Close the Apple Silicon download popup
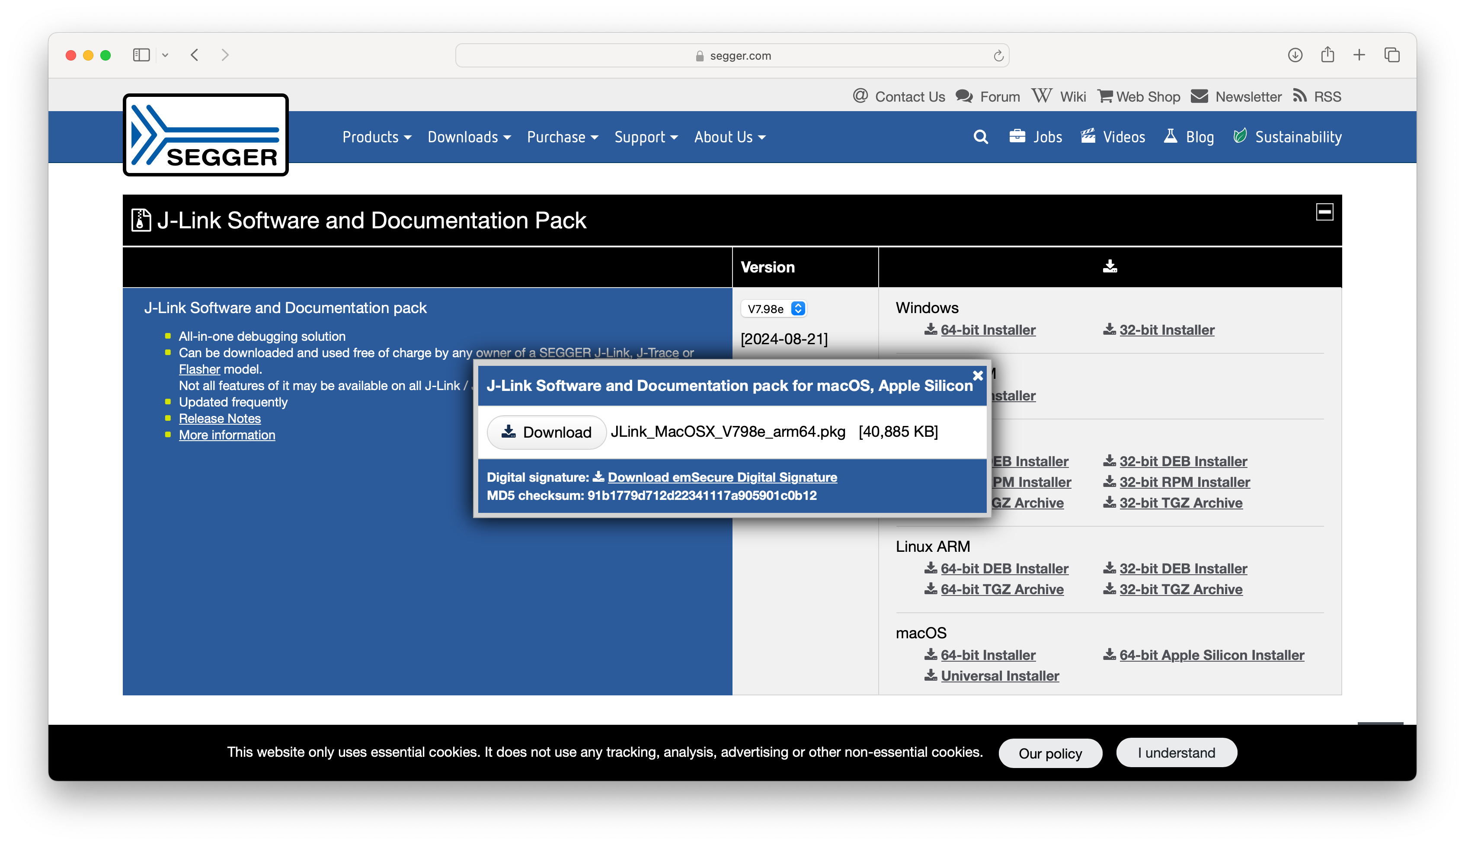 coord(978,375)
